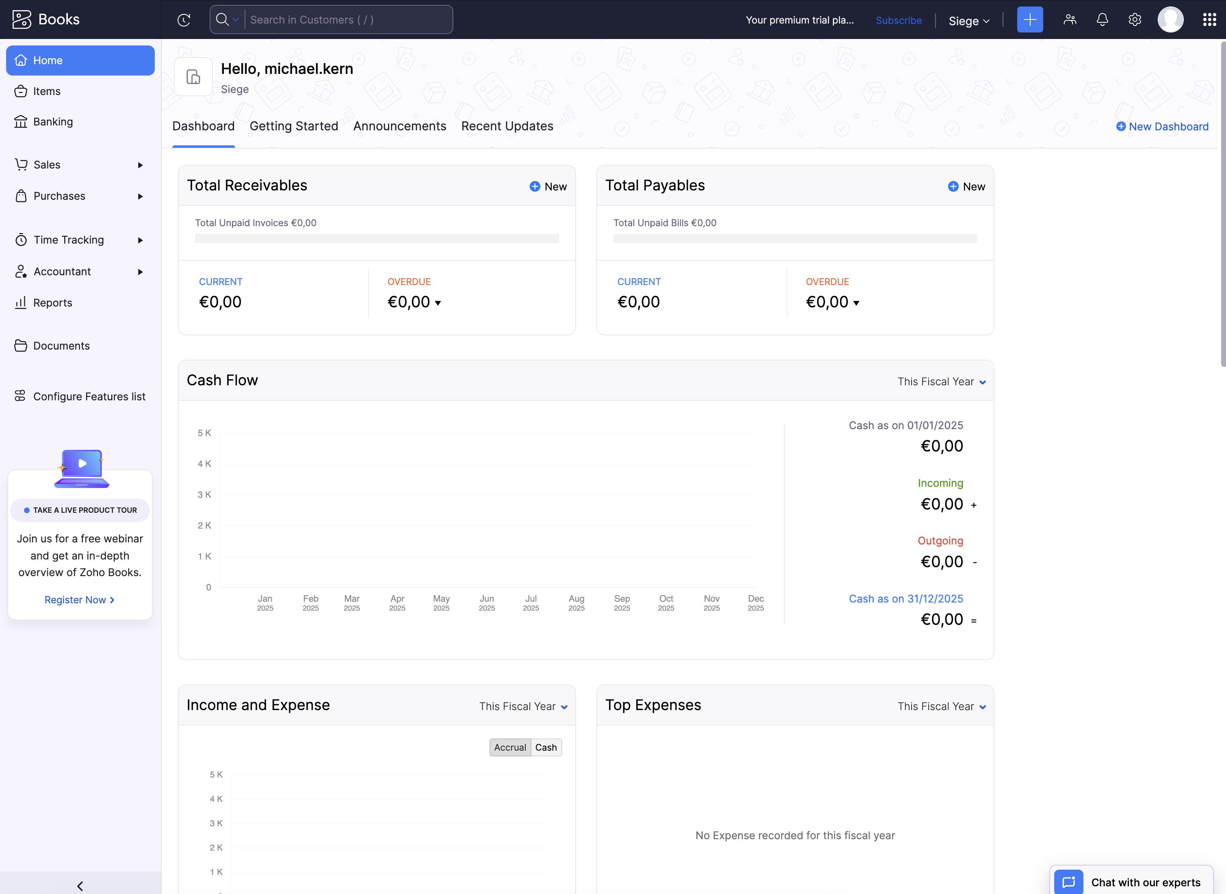Image resolution: width=1226 pixels, height=894 pixels.
Task: Open notifications bell icon
Action: [1102, 19]
